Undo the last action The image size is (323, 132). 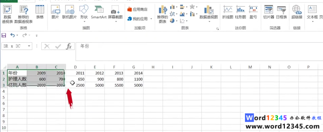pyautogui.click(x=13, y=35)
